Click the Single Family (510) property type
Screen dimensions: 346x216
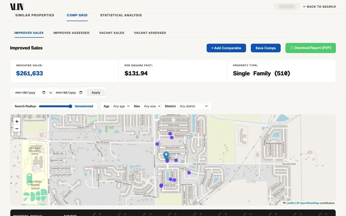262,73
